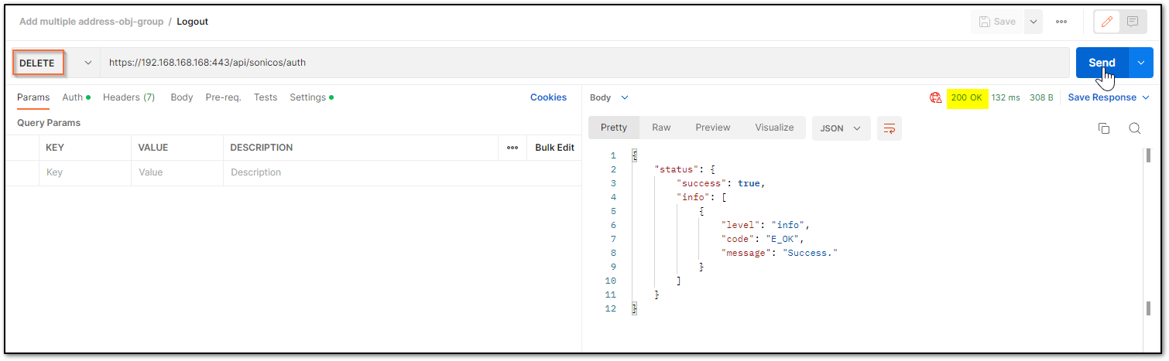Select the Preview view tab
Image resolution: width=1169 pixels, height=361 pixels.
coord(712,128)
